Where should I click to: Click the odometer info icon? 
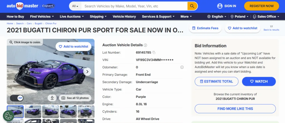[182, 67]
